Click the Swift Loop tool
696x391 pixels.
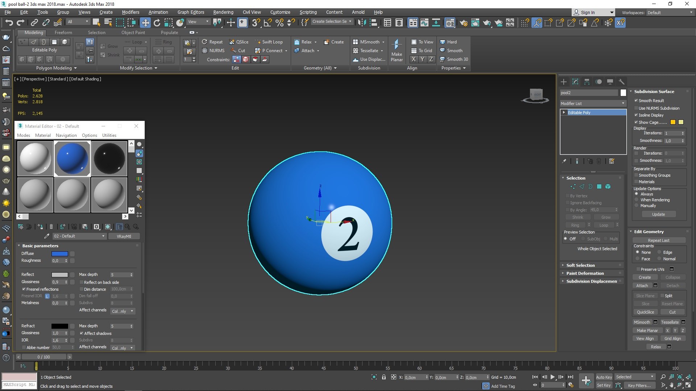(x=269, y=42)
